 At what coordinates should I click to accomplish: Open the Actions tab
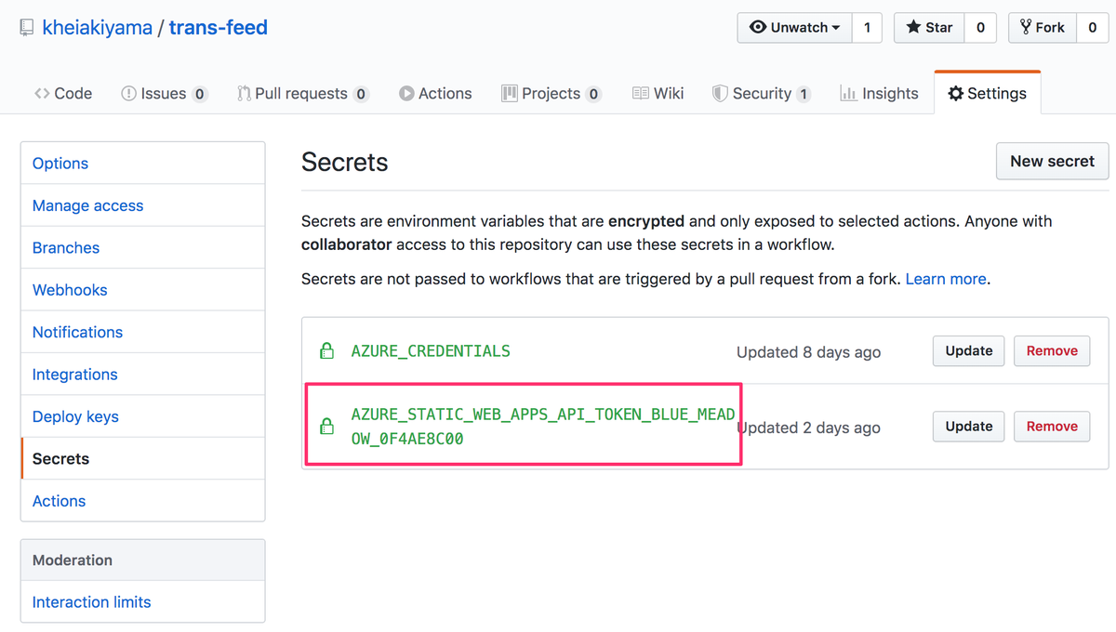(435, 93)
